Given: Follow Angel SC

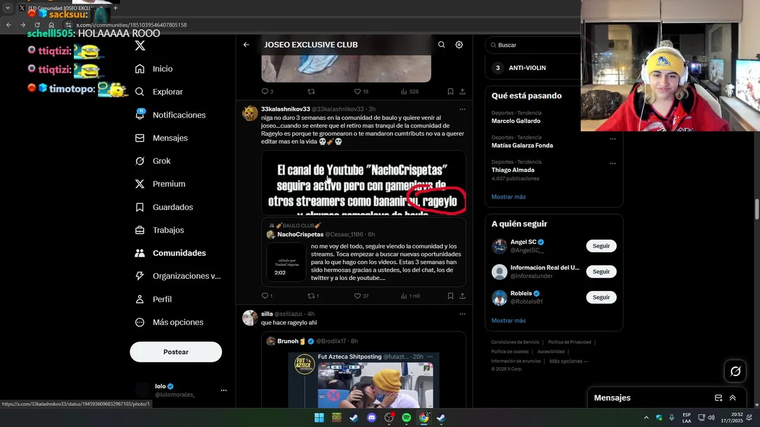Looking at the screenshot, I should (x=601, y=246).
